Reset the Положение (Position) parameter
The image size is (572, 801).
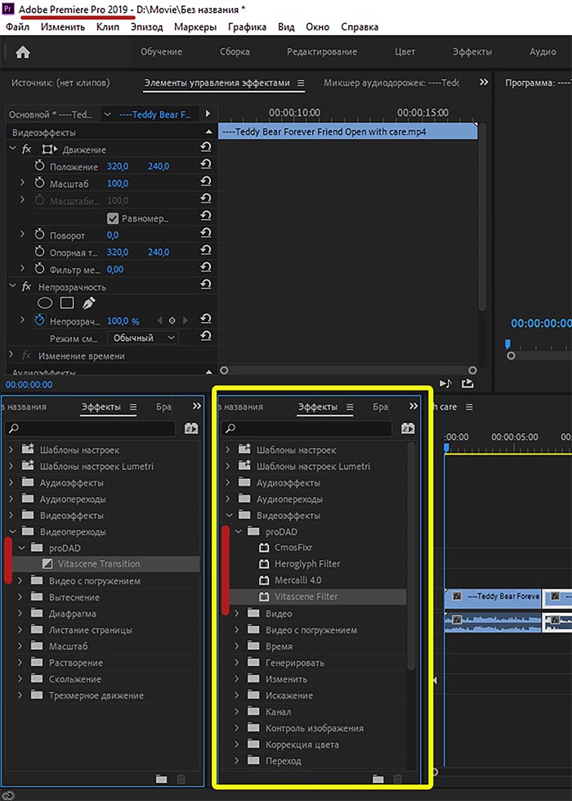205,164
